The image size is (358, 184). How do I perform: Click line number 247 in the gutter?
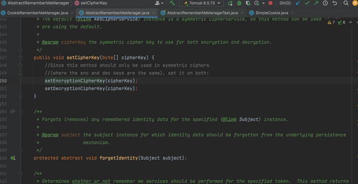(4, 58)
